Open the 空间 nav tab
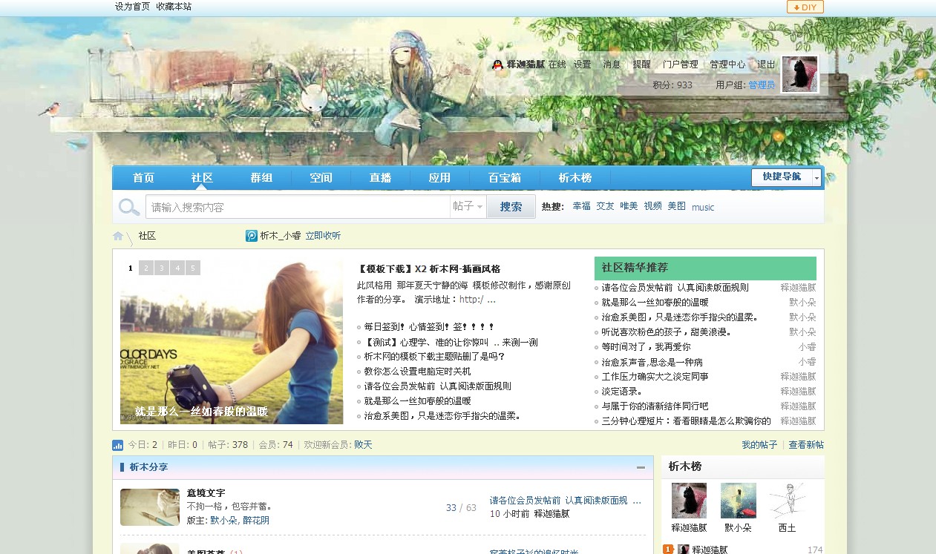Screen dimensions: 936x554 coord(321,178)
